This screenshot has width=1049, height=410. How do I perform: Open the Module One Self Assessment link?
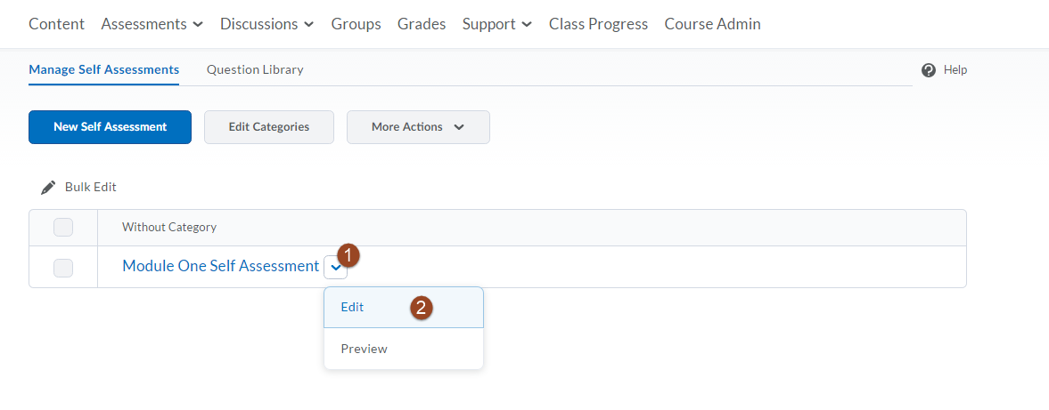221,266
